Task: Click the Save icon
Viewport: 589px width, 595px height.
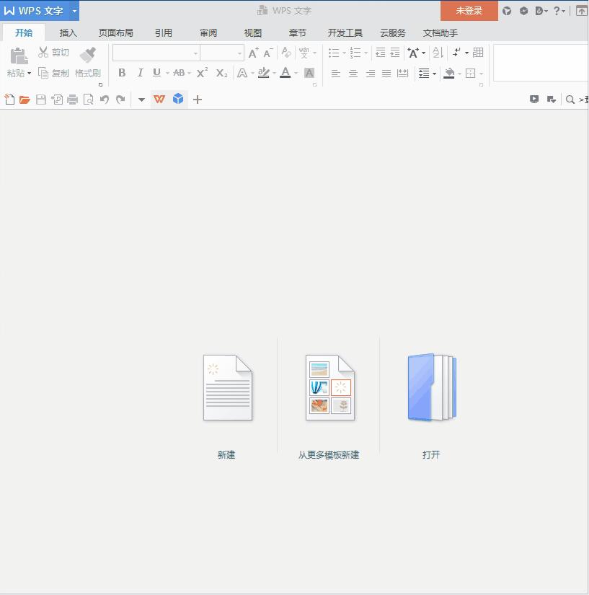Action: (42, 100)
